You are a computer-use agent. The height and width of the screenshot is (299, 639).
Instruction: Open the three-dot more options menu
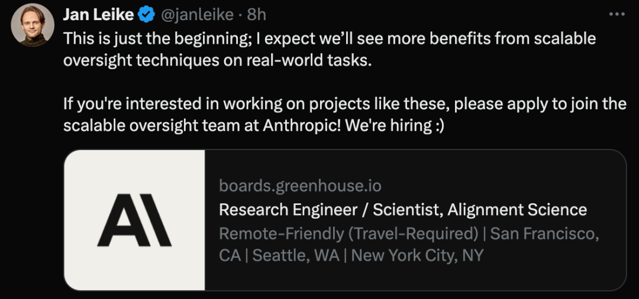coord(617,14)
